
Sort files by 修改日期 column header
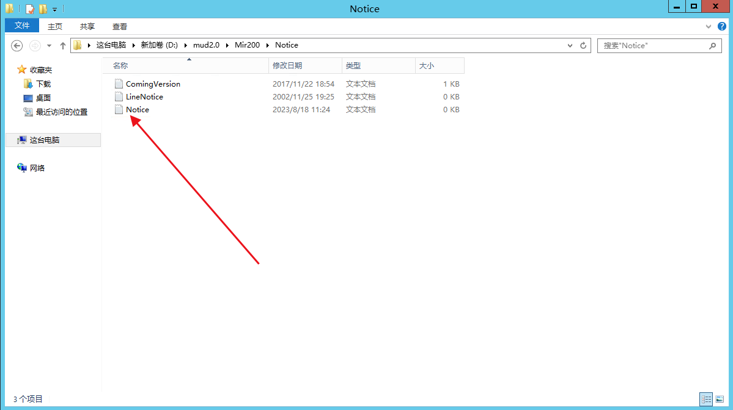click(287, 66)
